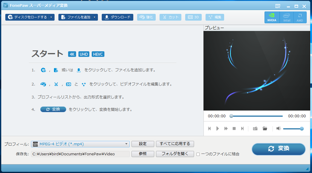Click the 参照 (browse) button
Viewport: 312px width, 173px height.
143,154
